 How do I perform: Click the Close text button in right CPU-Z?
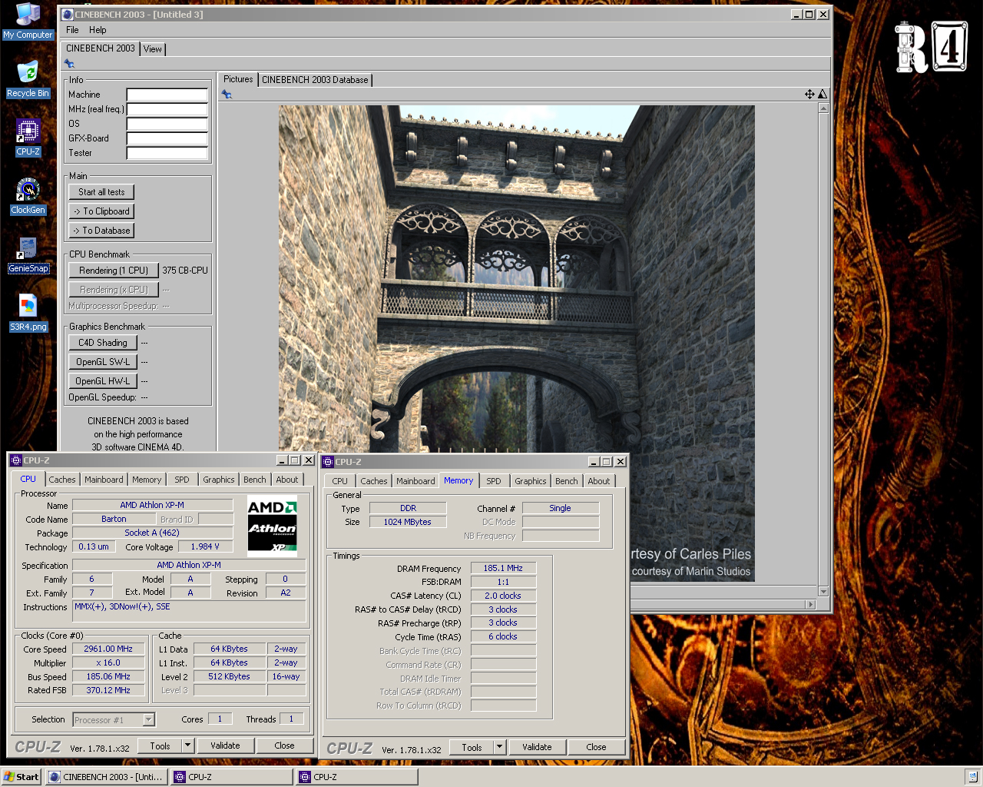pyautogui.click(x=596, y=747)
